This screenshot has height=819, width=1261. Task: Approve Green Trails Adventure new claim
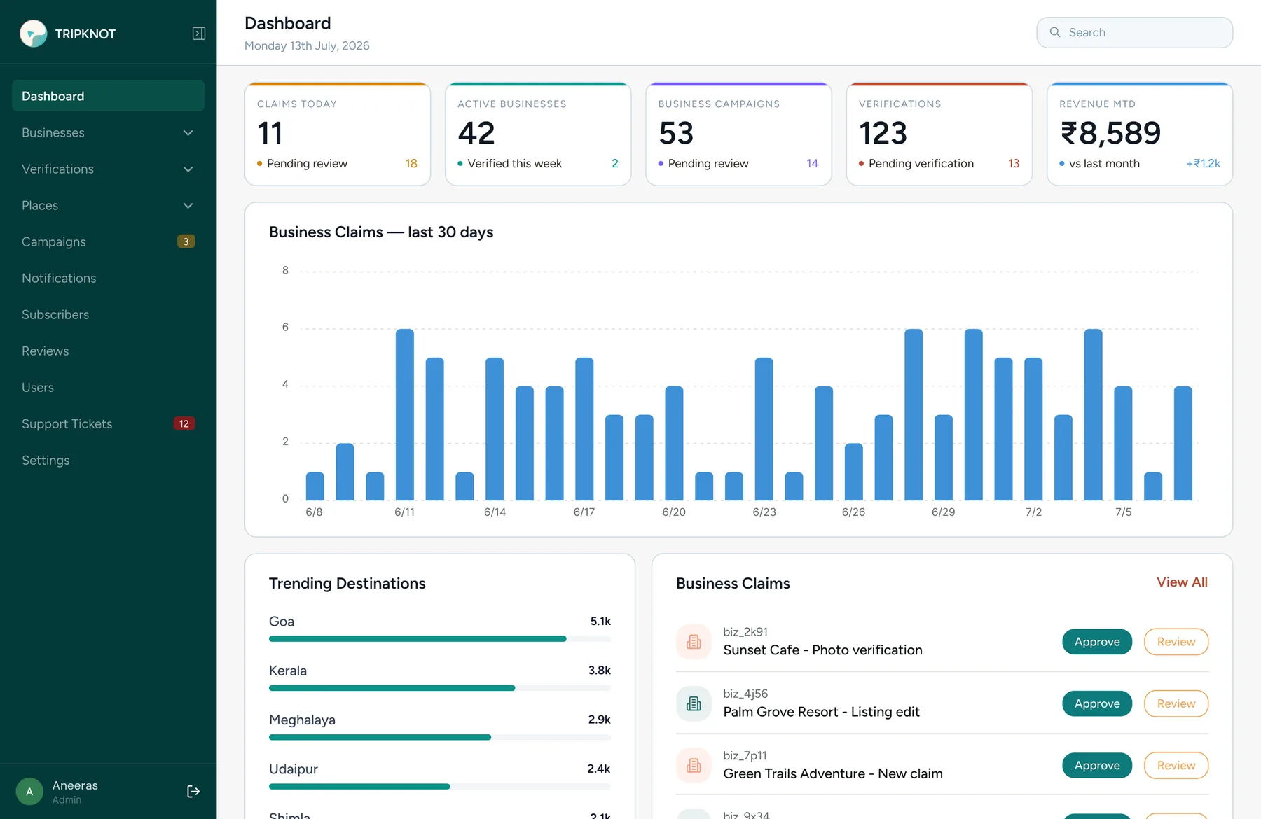[1097, 765]
